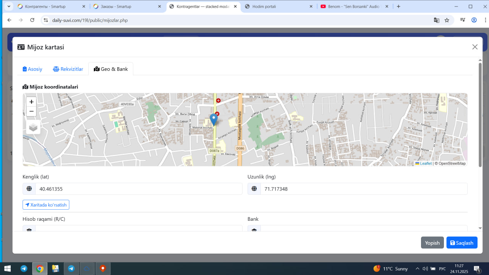Switch to Hodim portali browser tab
The image size is (489, 275).
coord(279,6)
